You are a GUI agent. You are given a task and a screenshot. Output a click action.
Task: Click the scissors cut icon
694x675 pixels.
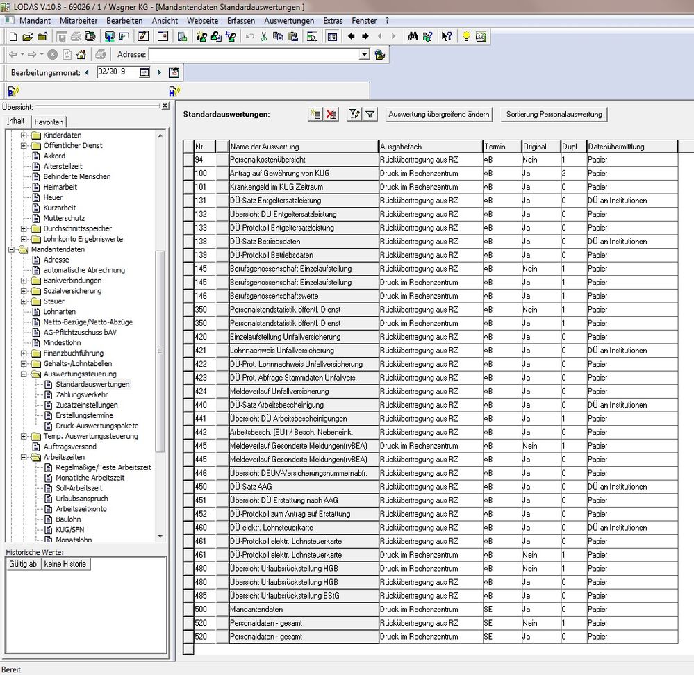(263, 36)
